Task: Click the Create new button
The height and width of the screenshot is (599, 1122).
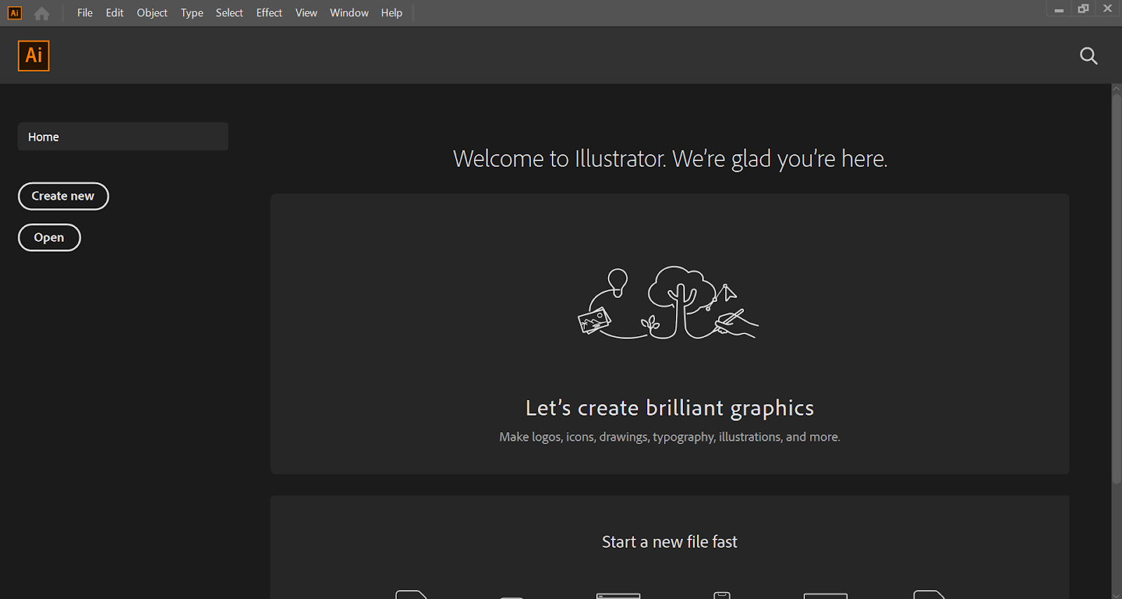Action: pyautogui.click(x=63, y=196)
